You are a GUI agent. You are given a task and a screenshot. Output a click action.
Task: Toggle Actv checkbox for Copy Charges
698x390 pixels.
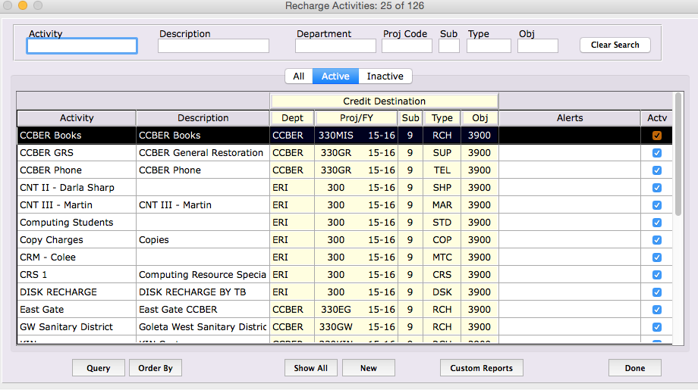[656, 240]
